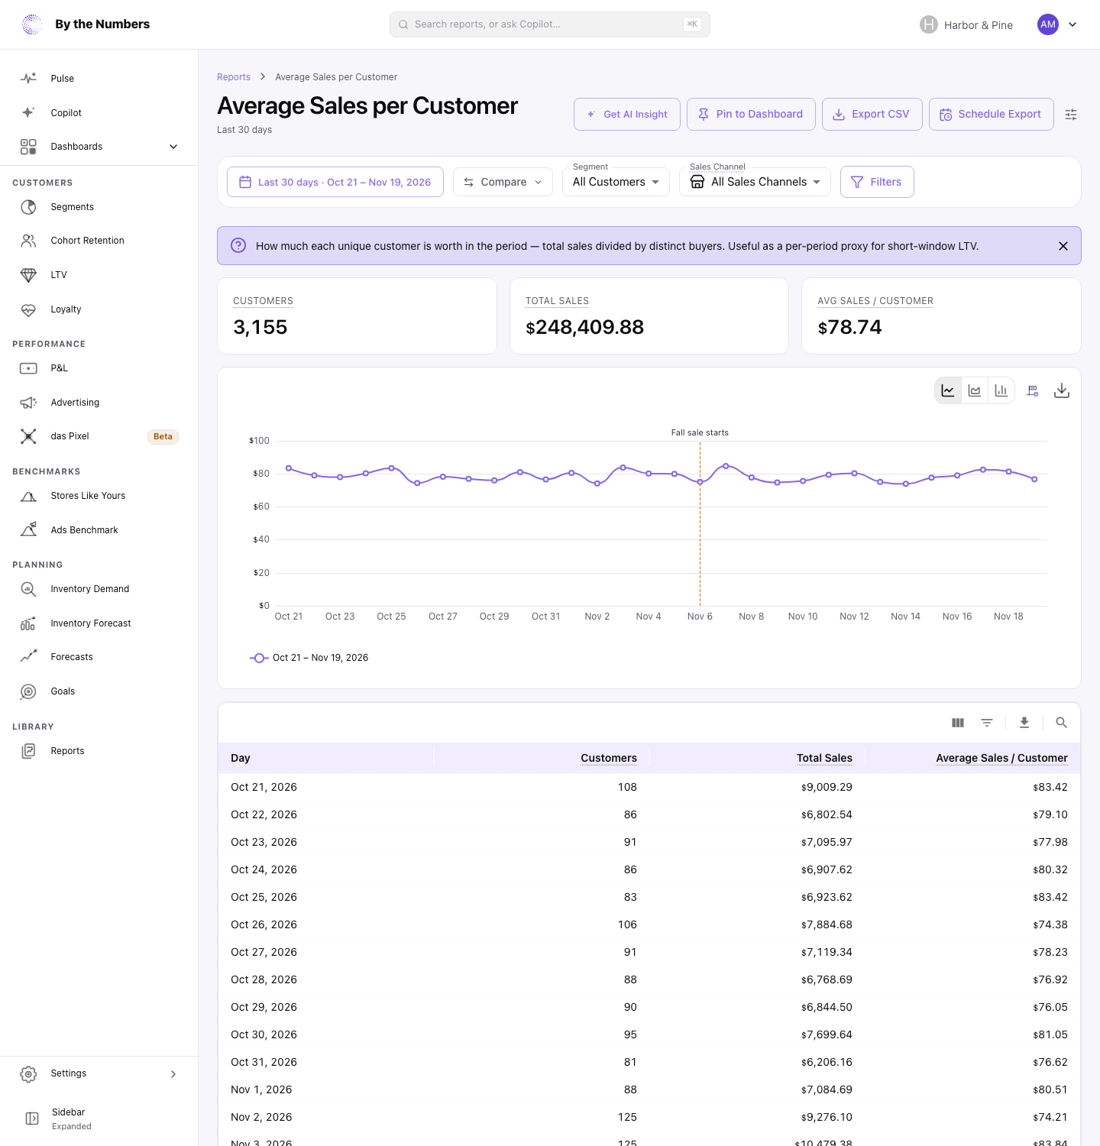
Task: Open the AM account menu
Action: coord(1057,24)
